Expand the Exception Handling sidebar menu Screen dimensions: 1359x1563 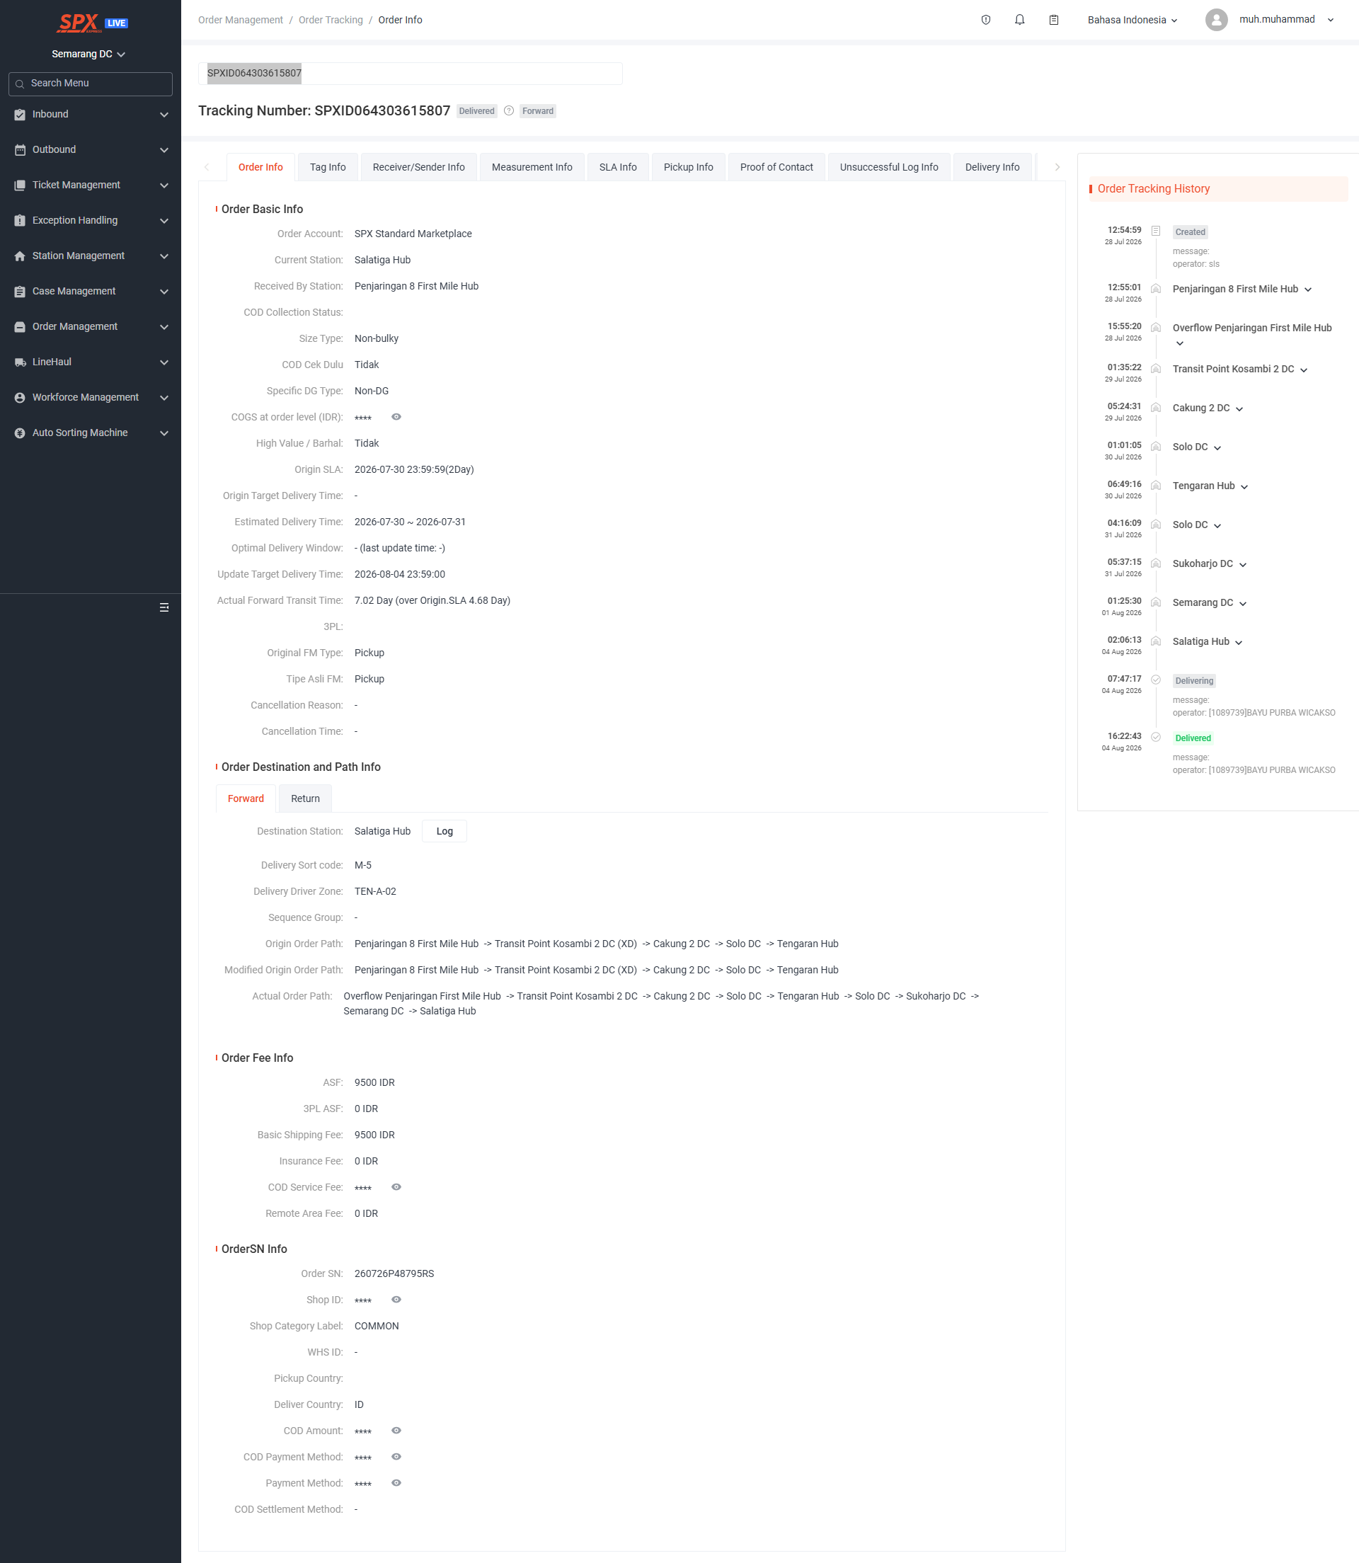click(x=91, y=221)
